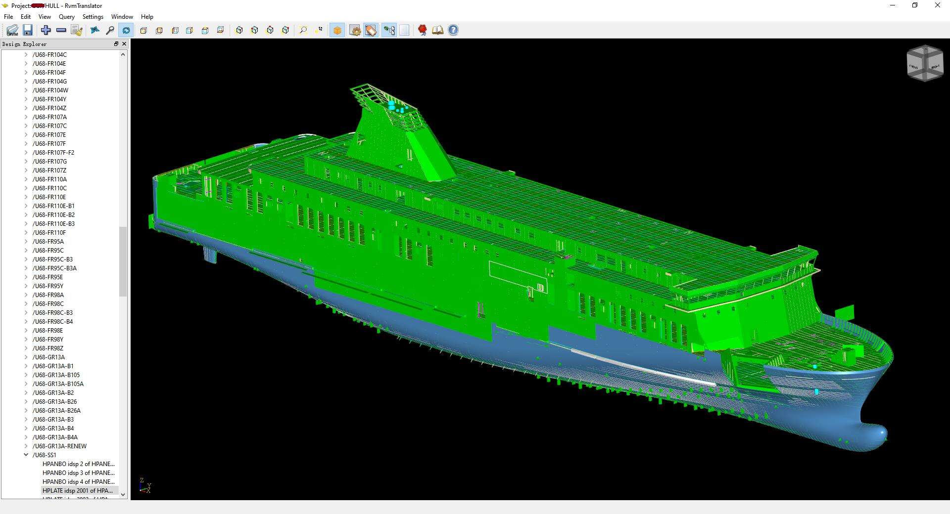This screenshot has width=950, height=514.
Task: Expand the /U68-FR104C tree node
Action: (x=26, y=55)
